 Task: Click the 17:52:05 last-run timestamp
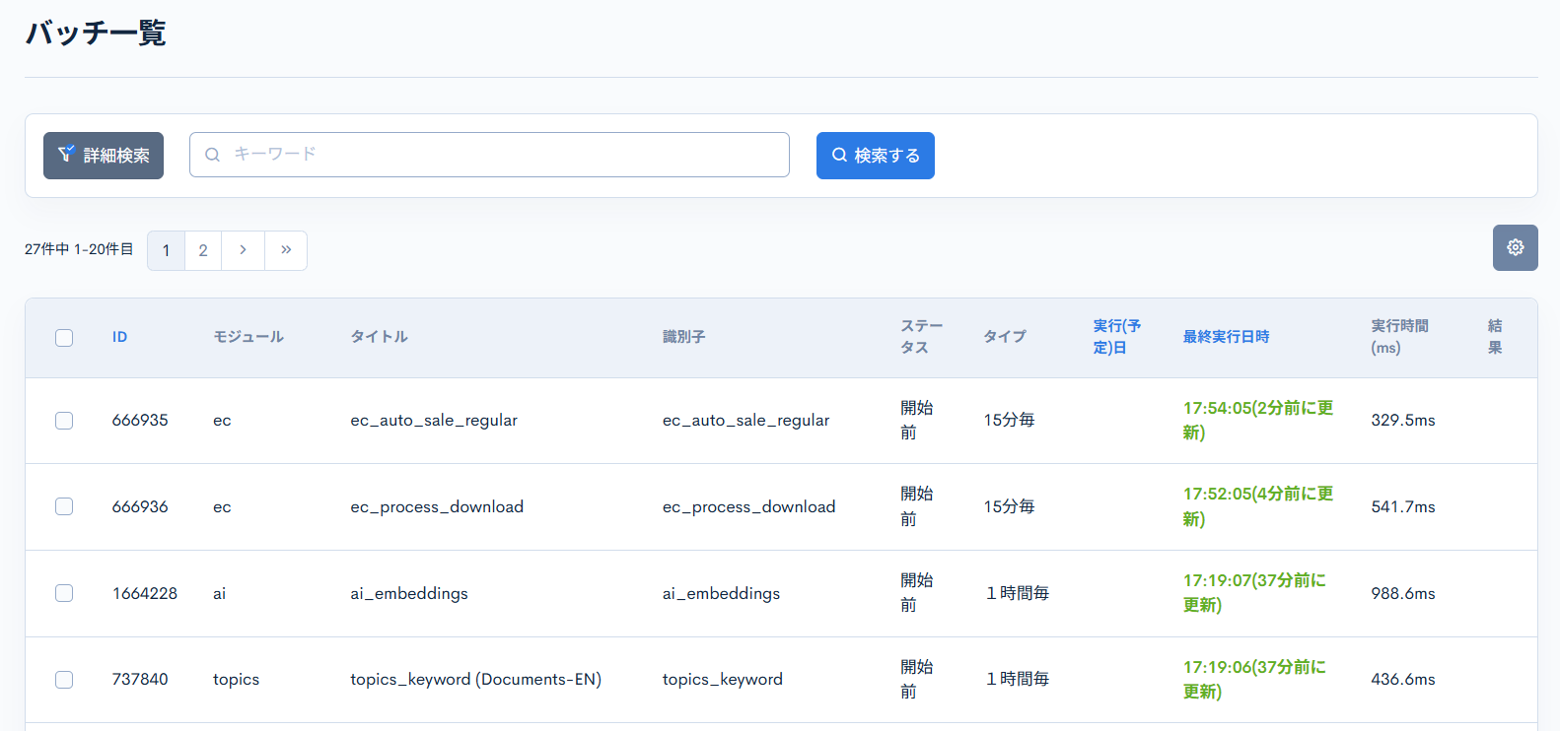coord(1258,506)
